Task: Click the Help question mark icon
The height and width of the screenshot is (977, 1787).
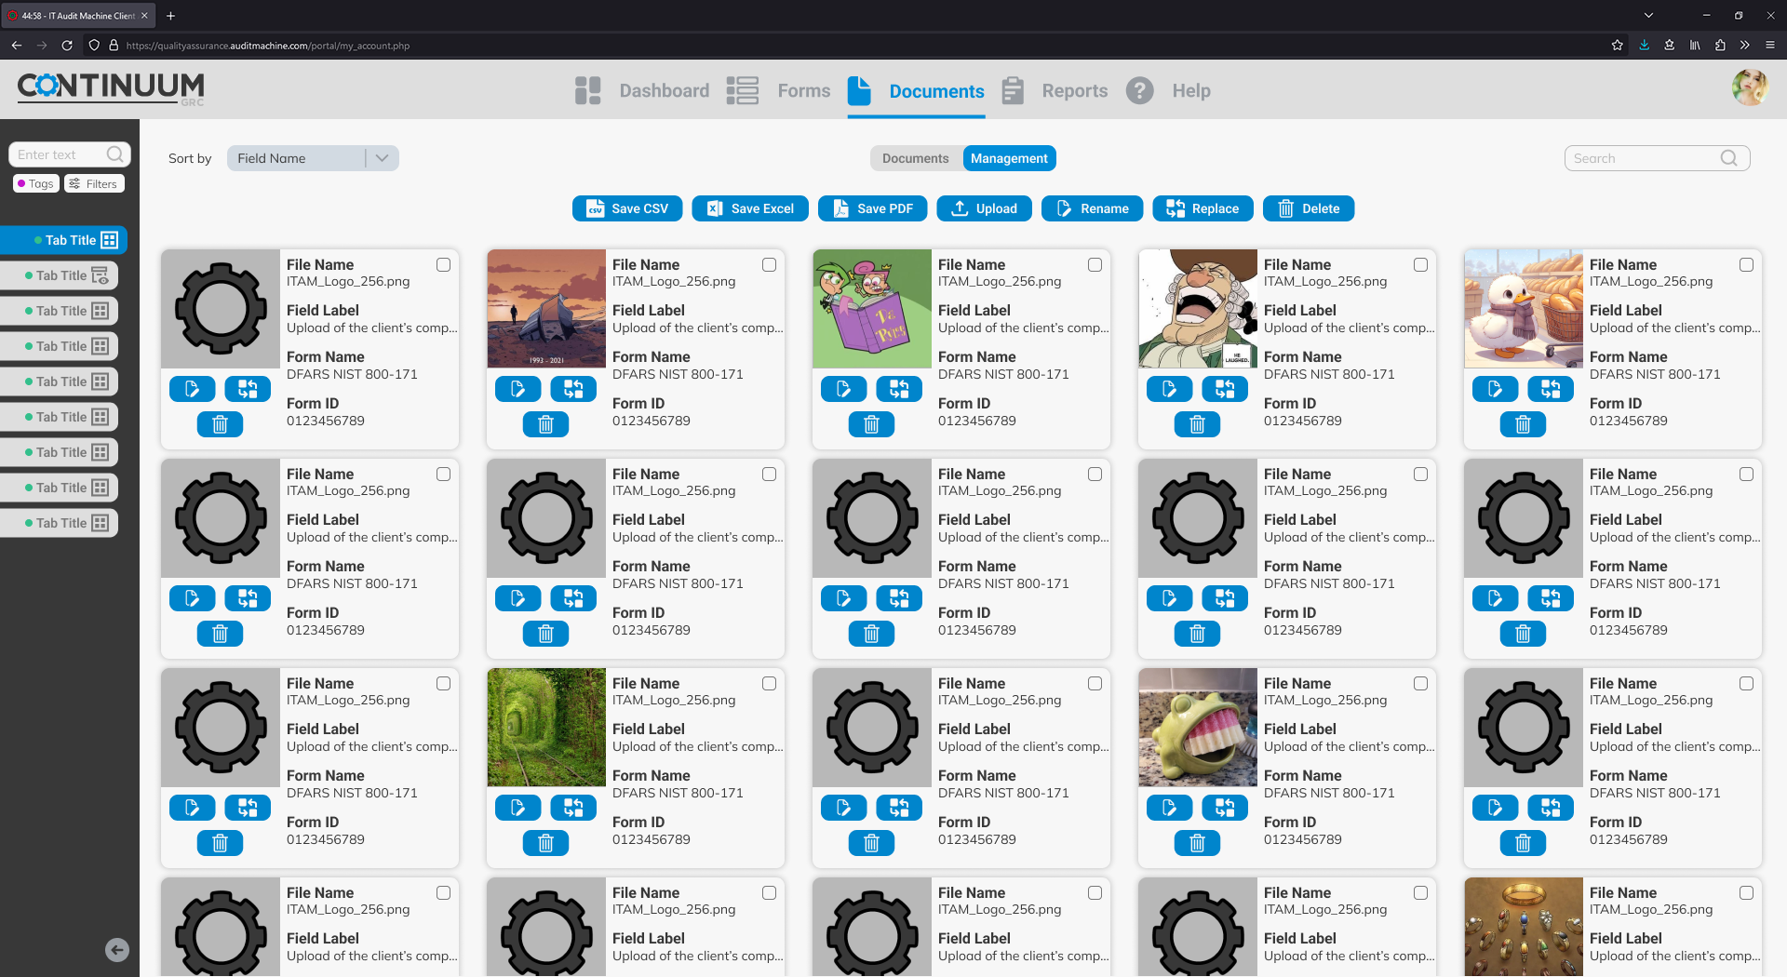Action: coord(1139,90)
